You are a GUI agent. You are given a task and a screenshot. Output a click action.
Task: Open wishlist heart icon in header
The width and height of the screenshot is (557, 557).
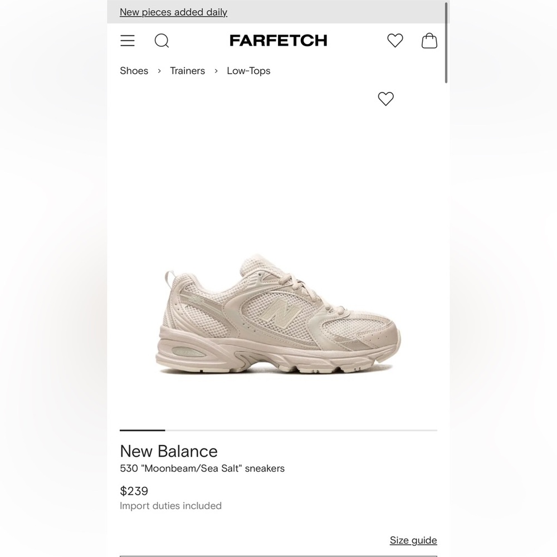click(395, 41)
